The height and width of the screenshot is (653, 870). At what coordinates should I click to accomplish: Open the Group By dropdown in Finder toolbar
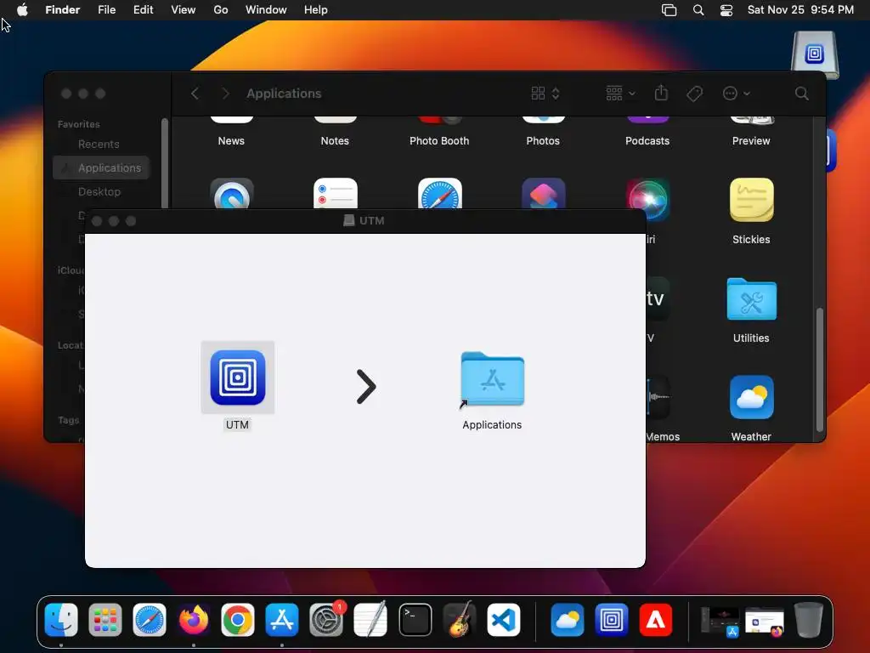point(620,94)
